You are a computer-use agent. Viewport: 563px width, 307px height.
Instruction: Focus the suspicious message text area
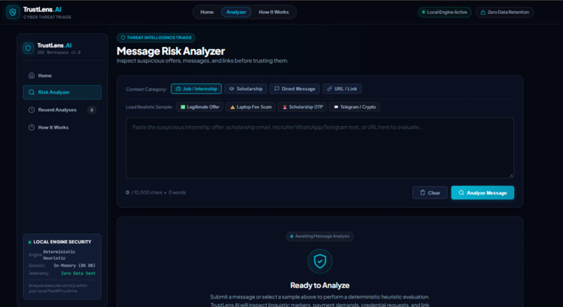(319, 148)
